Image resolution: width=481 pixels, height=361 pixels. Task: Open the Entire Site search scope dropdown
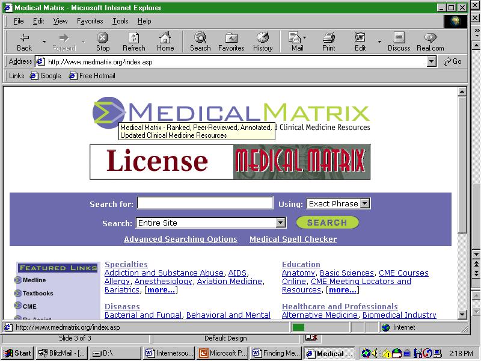pyautogui.click(x=211, y=223)
